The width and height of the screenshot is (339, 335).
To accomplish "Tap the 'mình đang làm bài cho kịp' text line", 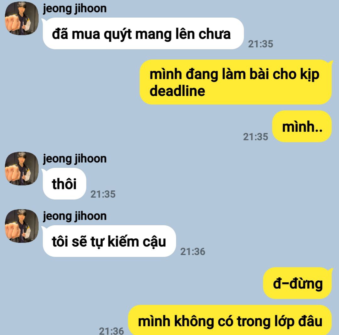I will point(234,75).
